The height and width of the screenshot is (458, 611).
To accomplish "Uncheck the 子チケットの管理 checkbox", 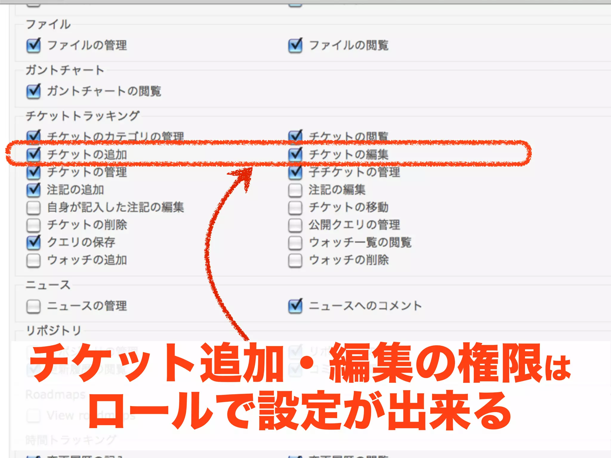I will pos(295,172).
